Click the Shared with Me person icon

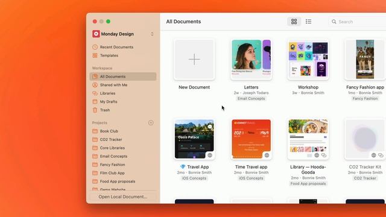click(95, 85)
